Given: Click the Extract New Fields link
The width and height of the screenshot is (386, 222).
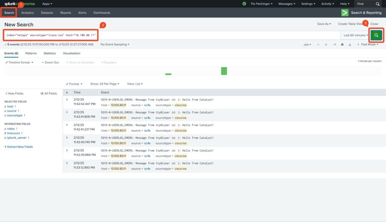Looking at the screenshot, I should [18, 147].
